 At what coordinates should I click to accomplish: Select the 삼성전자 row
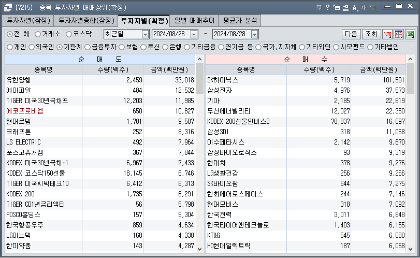(306, 91)
